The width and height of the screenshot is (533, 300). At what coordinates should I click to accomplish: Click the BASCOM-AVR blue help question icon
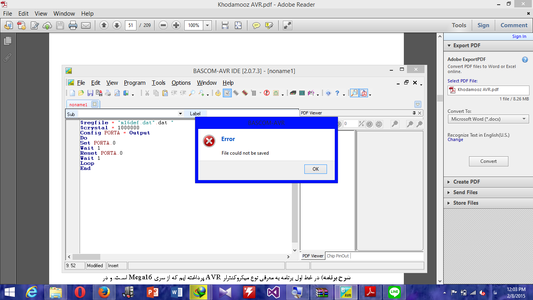[x=338, y=93]
